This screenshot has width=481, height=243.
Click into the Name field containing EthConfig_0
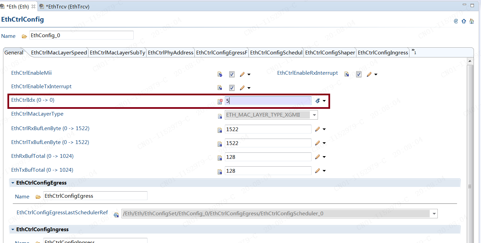(81, 35)
